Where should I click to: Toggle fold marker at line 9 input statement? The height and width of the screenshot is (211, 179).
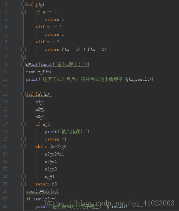(23, 64)
